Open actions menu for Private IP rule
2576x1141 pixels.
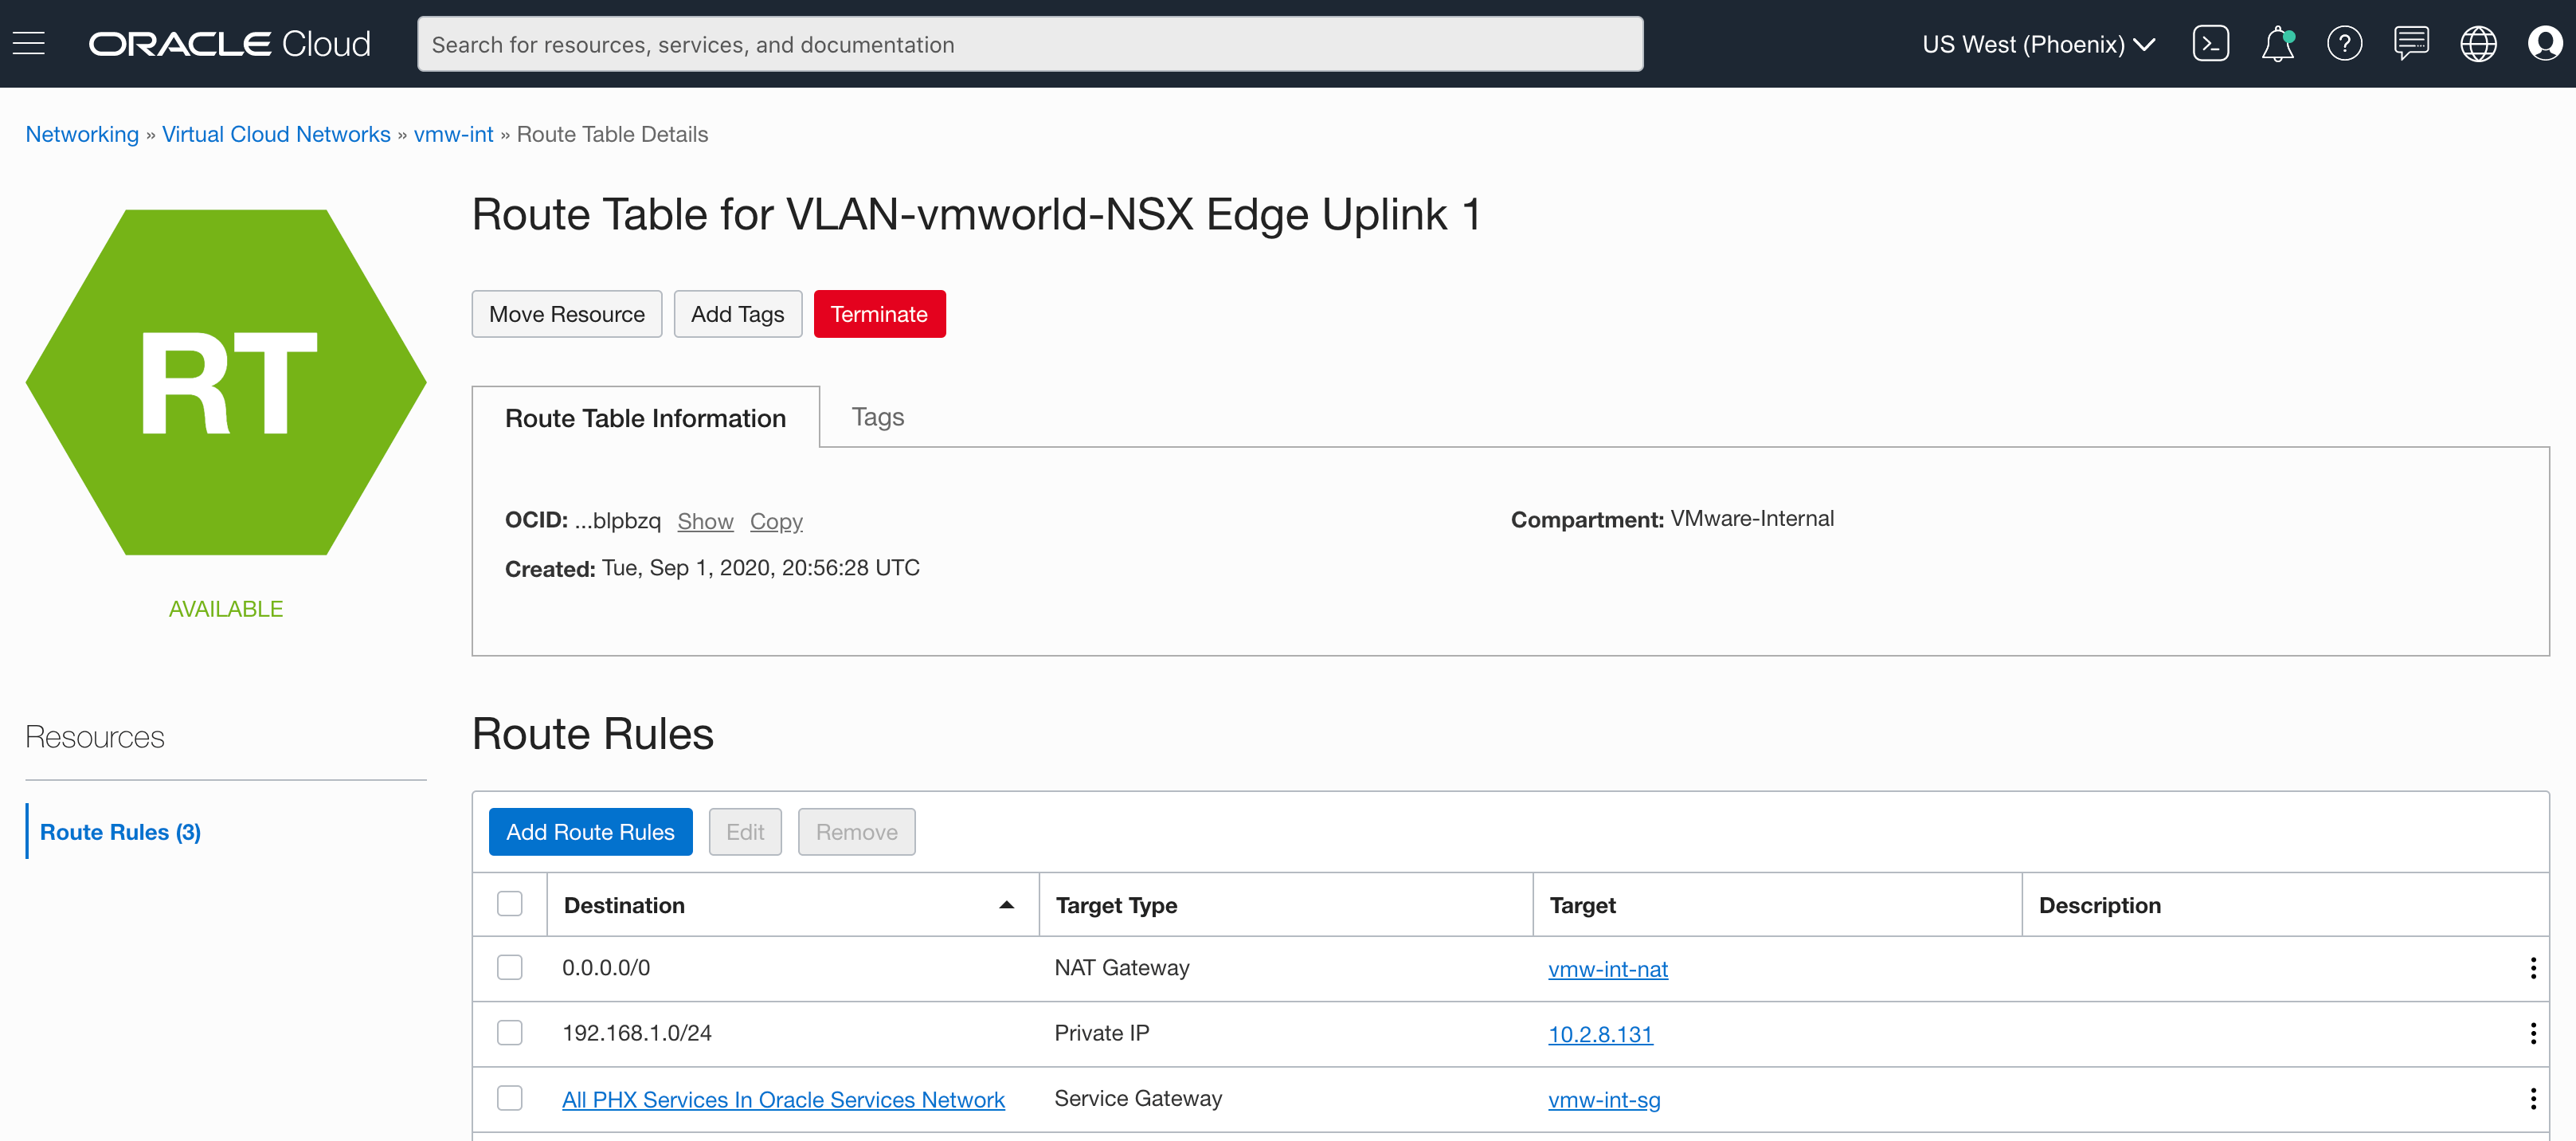click(2533, 1034)
